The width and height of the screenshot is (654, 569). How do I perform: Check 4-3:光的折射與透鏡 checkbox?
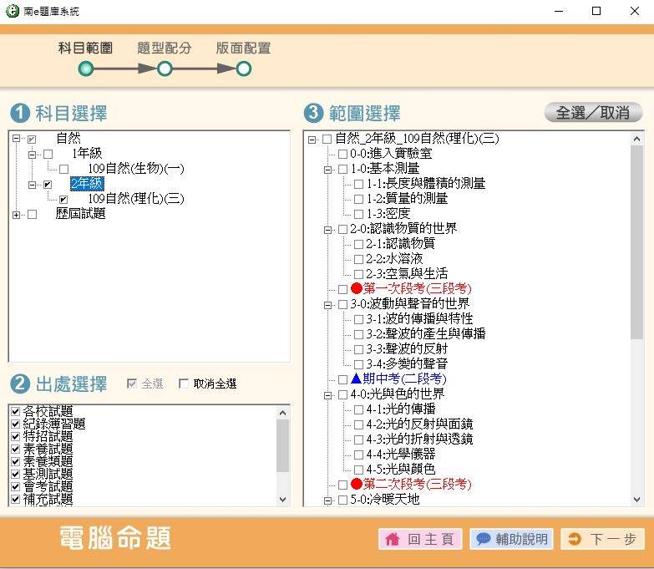[358, 439]
